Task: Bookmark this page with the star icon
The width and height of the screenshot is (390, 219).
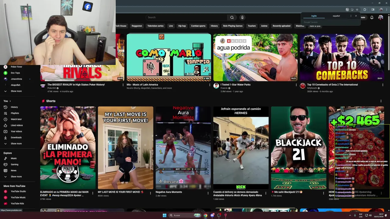Action: tap(357, 9)
